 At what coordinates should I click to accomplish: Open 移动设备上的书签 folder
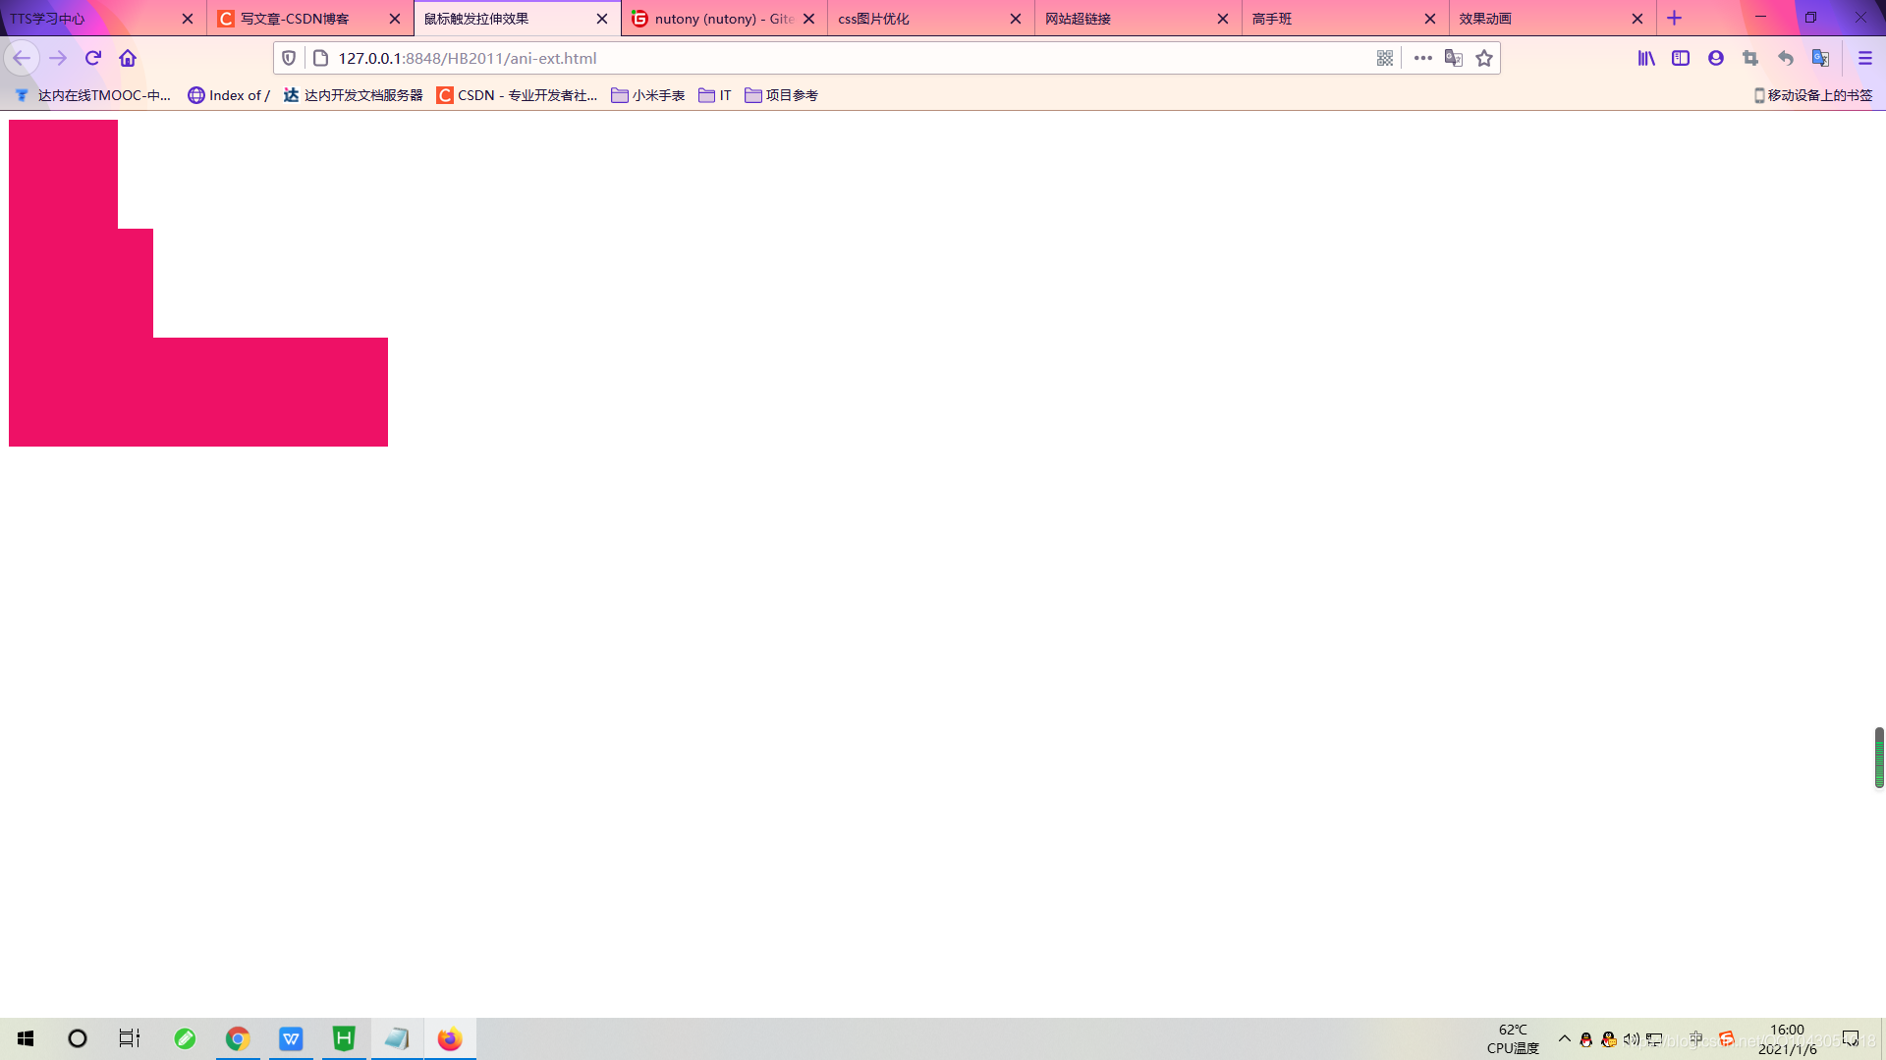(1813, 95)
